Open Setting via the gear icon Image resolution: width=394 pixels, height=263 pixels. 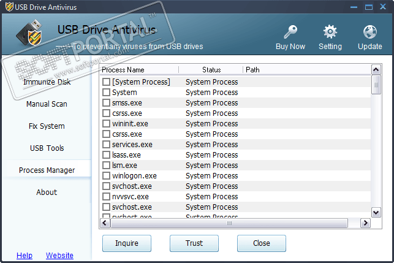(330, 32)
